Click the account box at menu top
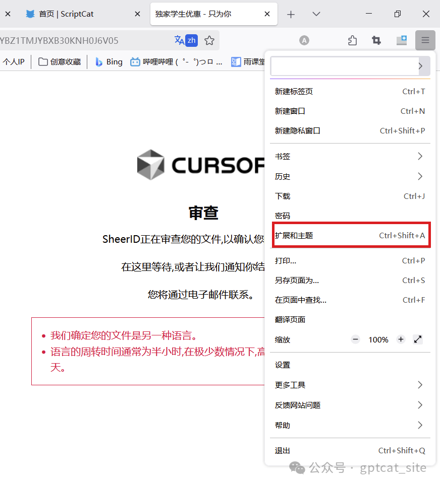The width and height of the screenshot is (440, 485). (345, 66)
